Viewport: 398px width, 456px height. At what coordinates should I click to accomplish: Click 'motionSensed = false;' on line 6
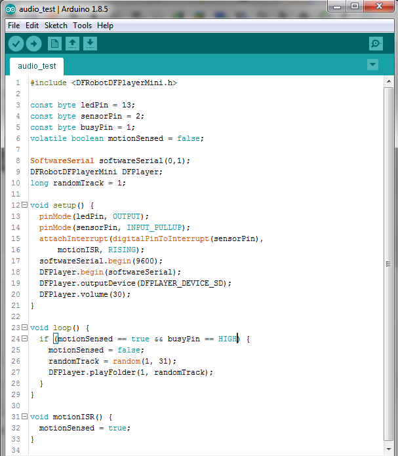pos(156,138)
